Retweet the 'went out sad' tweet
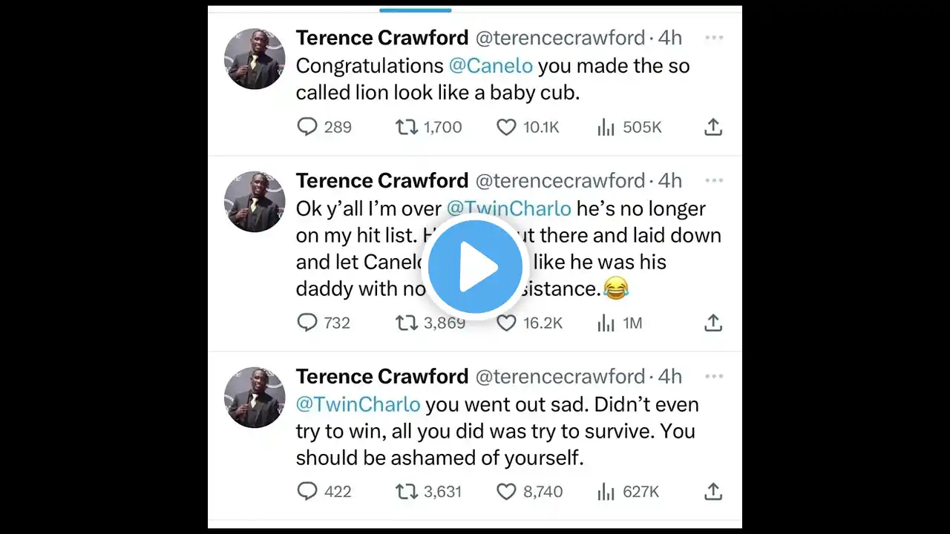 [x=406, y=492]
